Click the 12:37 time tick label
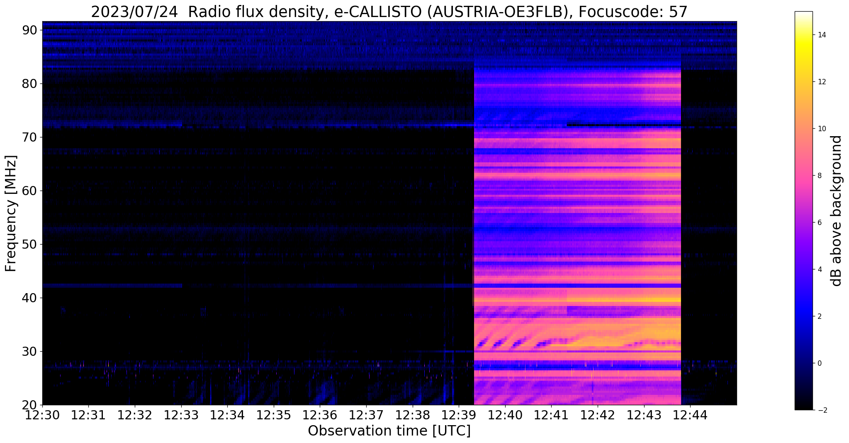The height and width of the screenshot is (443, 849). pos(366,415)
